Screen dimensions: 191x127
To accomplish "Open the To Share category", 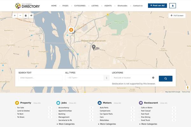I will pyautogui.click(x=21, y=117).
